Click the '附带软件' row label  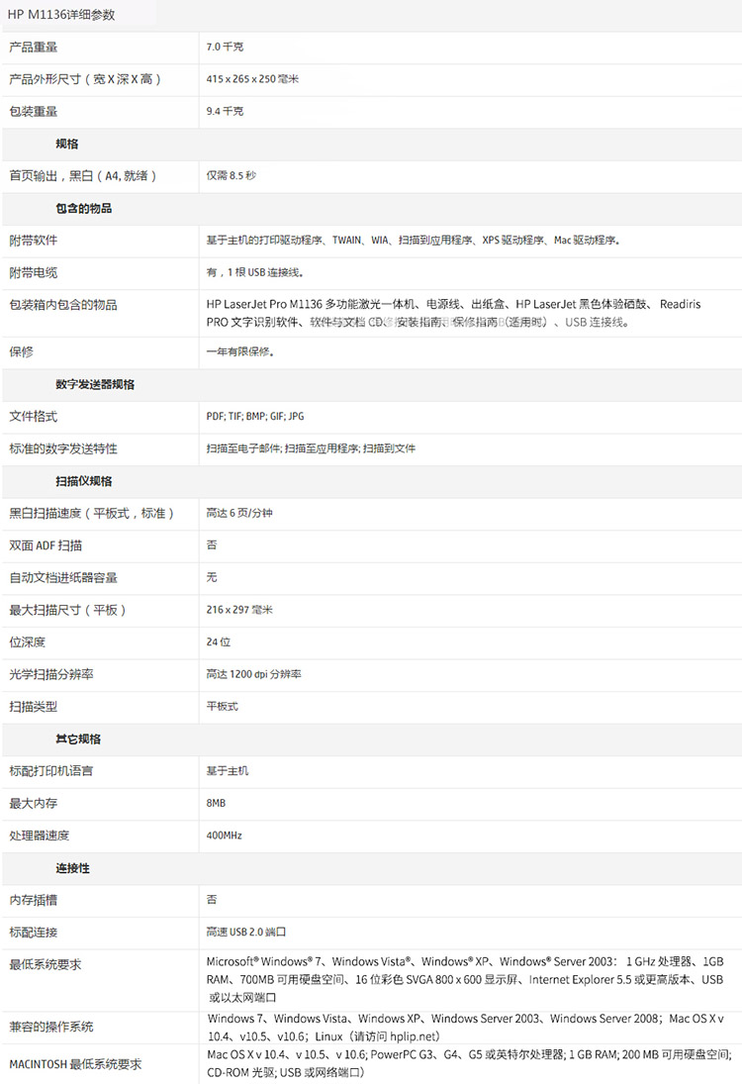34,241
